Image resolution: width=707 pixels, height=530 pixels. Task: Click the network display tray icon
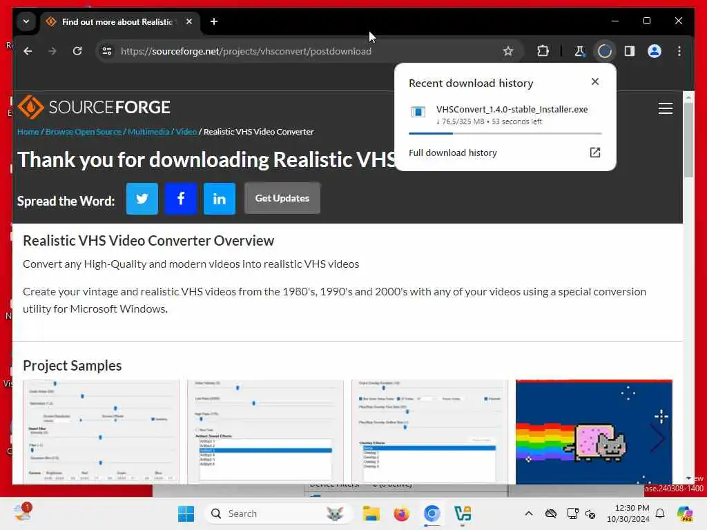pyautogui.click(x=572, y=513)
